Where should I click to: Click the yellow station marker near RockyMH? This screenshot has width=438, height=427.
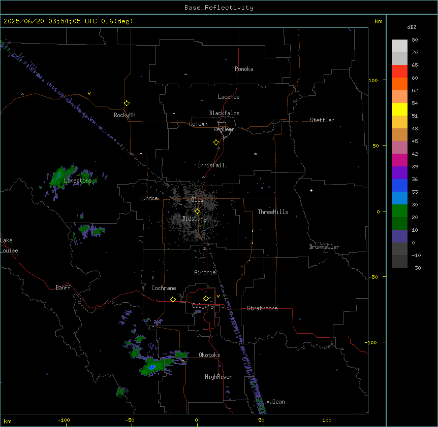pos(127,103)
